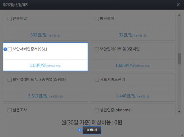
Task: Close the 추가기능 신청/해지 dialog
Action: 178,5
